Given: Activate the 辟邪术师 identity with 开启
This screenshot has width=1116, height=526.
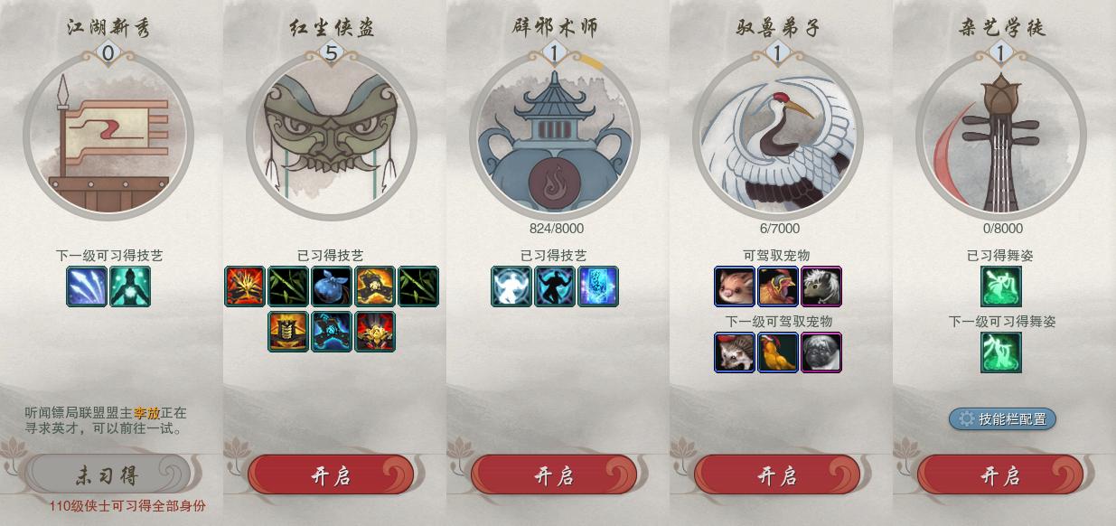Looking at the screenshot, I should pyautogui.click(x=554, y=475).
